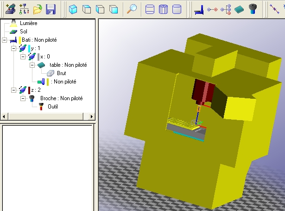285x211 pixels.
Task: Click the yellow grid workpiece in 3D view
Action: [x=183, y=123]
